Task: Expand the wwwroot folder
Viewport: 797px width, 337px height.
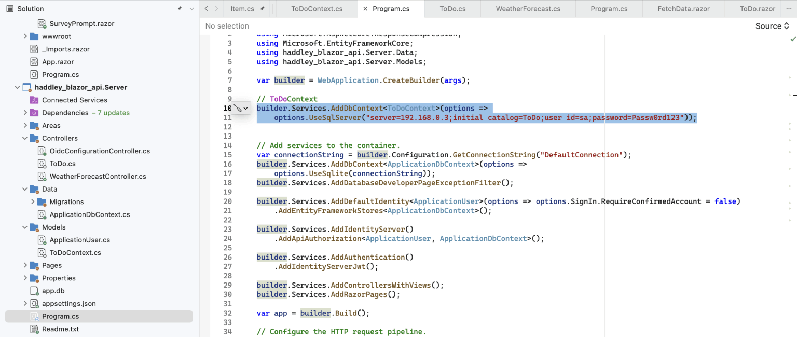Action: coord(25,36)
